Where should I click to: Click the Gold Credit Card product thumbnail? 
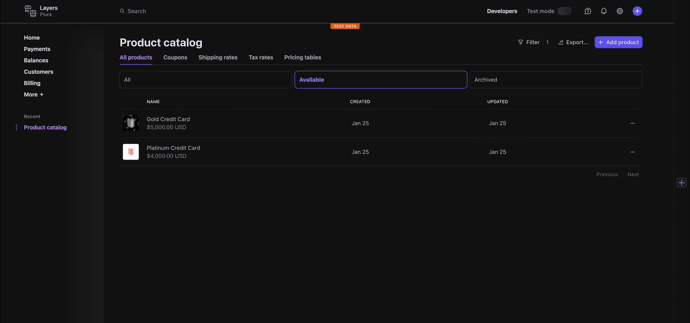tap(131, 123)
